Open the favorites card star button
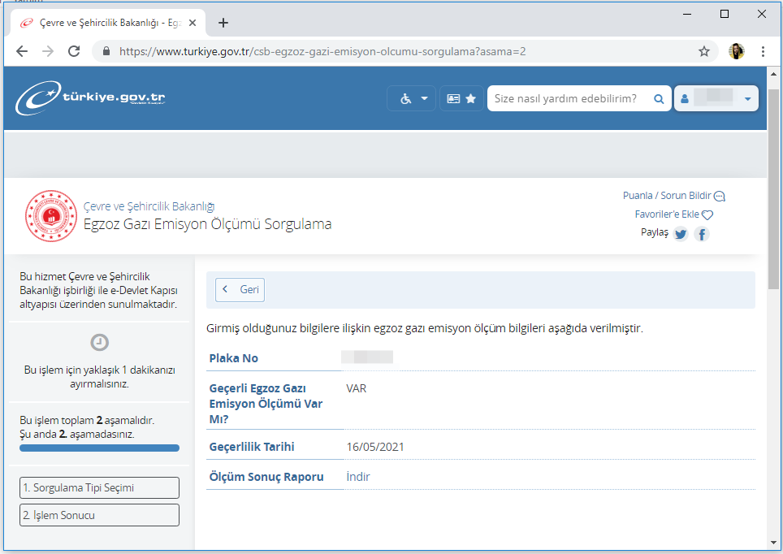This screenshot has height=554, width=783. tap(461, 98)
